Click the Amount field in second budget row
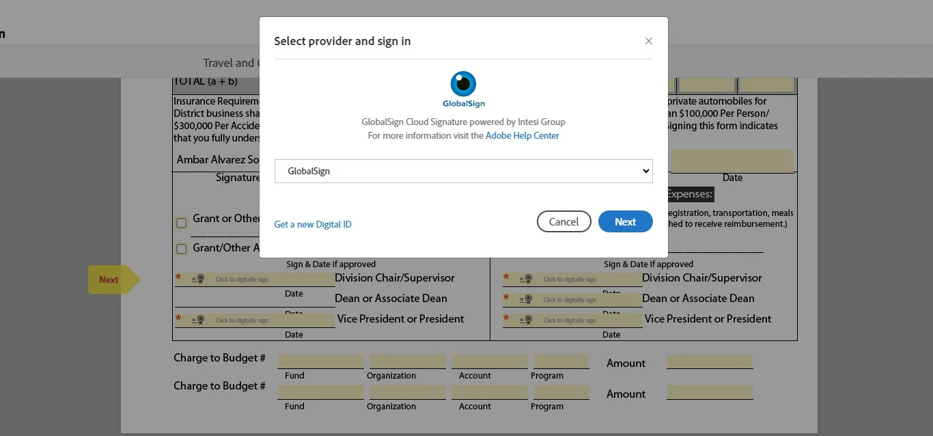The width and height of the screenshot is (933, 436). [x=710, y=392]
